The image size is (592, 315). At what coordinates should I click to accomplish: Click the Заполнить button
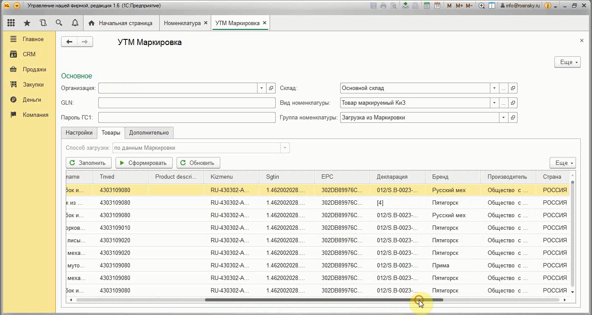(x=89, y=163)
